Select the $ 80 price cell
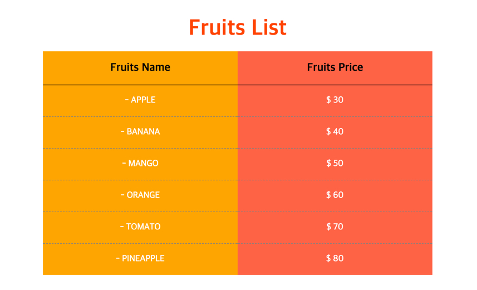Viewport: 477px width, 290px height. [335, 258]
